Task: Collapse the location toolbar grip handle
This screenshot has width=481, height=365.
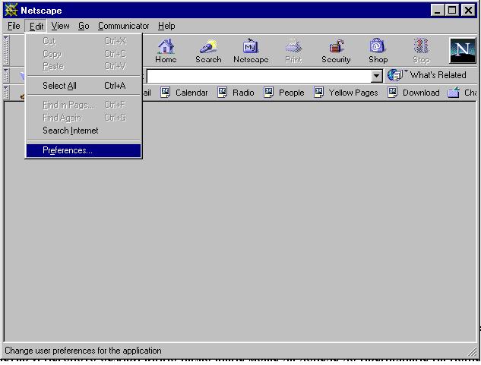Action: click(6, 75)
